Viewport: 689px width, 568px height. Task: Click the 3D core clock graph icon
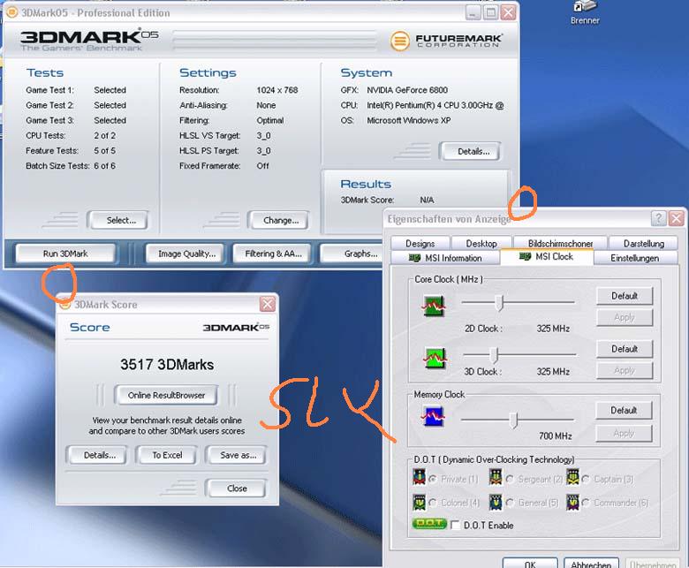click(435, 358)
